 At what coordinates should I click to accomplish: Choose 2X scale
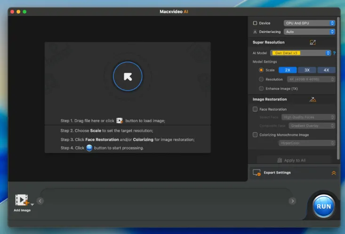288,70
